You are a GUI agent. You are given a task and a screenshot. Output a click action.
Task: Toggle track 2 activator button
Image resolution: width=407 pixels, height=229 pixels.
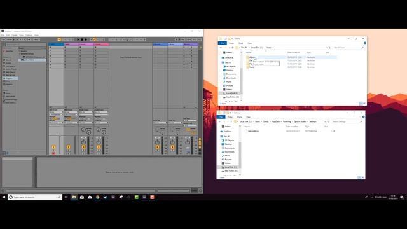[x=69, y=147]
